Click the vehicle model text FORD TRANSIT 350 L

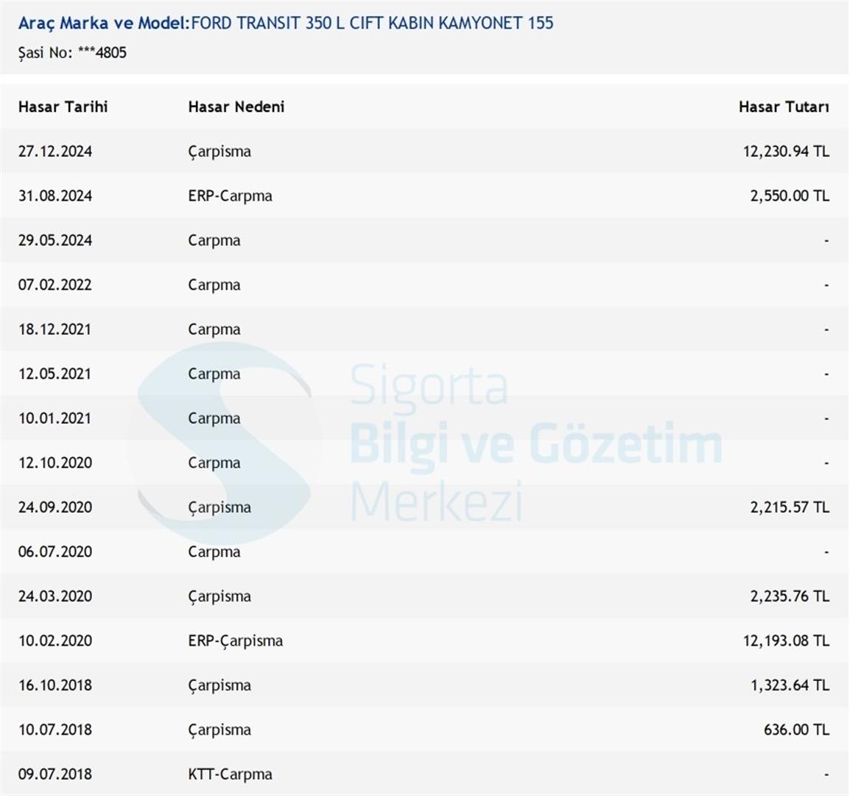[268, 23]
